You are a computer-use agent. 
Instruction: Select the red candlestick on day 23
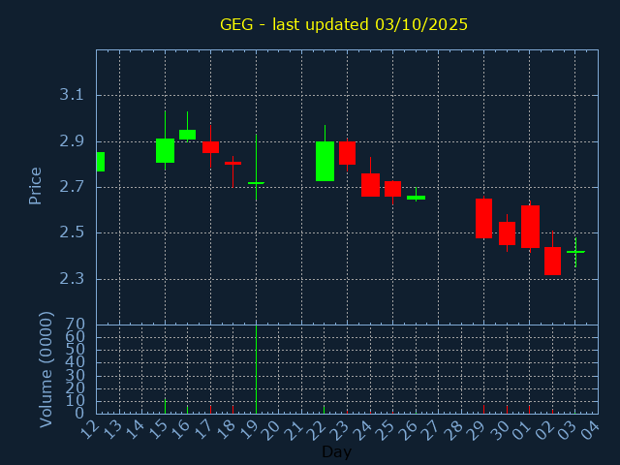(347, 152)
